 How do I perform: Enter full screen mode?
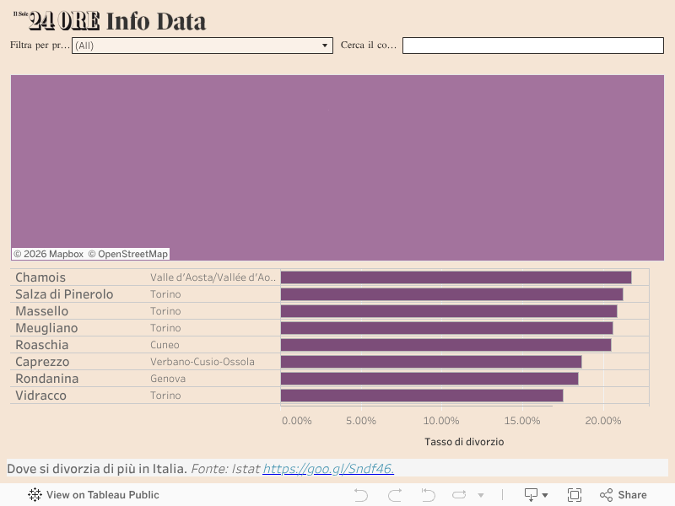[575, 495]
